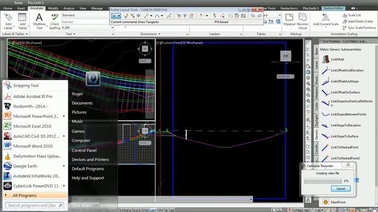The image size is (378, 212).
Task: Click the Revision Cloud tool
Action: [x=302, y=21]
